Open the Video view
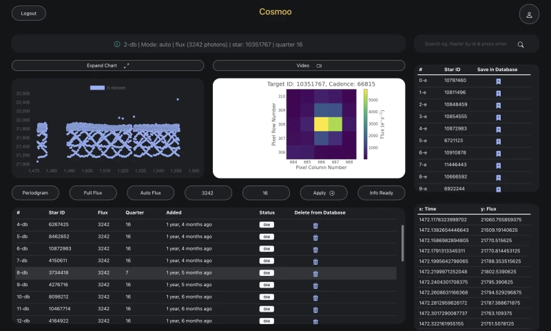 click(x=309, y=66)
